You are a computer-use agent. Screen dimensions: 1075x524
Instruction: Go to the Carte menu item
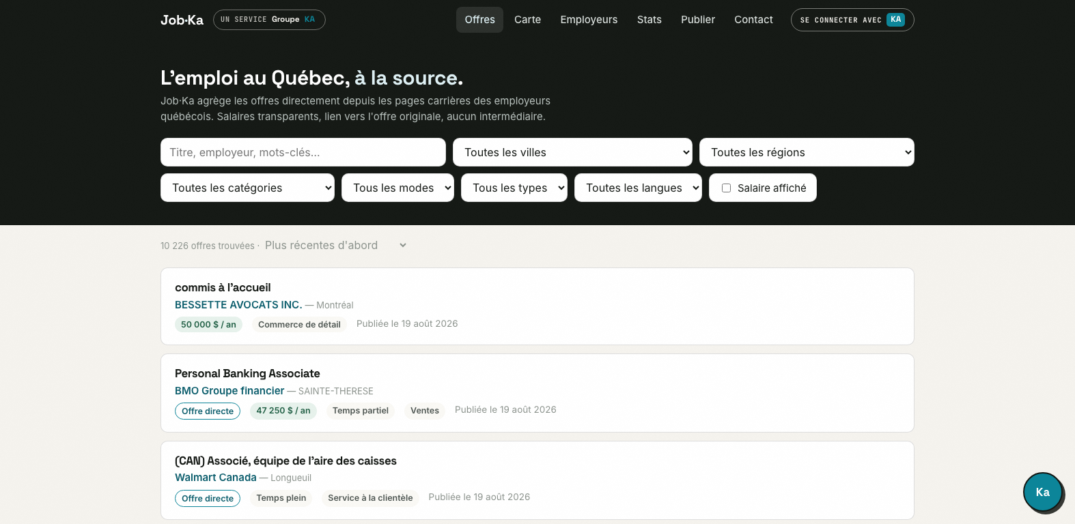pos(527,20)
